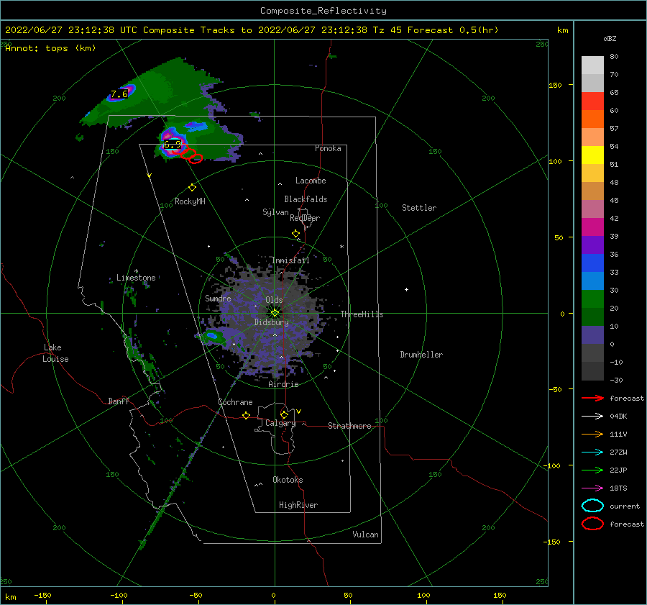Screen dimensions: 647x605
Task: Click the Cochrane city label
Action: [x=235, y=402]
